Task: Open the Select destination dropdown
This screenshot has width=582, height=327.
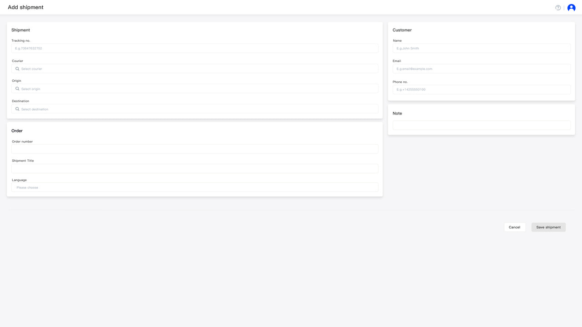Action: (195, 109)
